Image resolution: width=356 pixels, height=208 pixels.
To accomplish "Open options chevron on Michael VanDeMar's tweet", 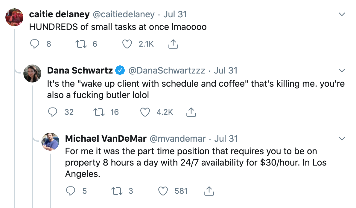I will pos(342,139).
